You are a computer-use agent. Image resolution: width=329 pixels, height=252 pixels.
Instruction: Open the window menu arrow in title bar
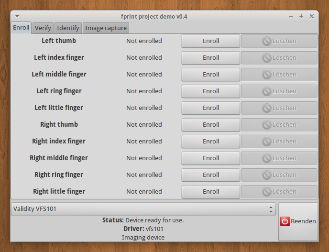coord(17,16)
